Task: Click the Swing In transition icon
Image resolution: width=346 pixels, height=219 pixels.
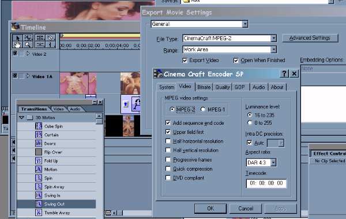Action: [39, 195]
